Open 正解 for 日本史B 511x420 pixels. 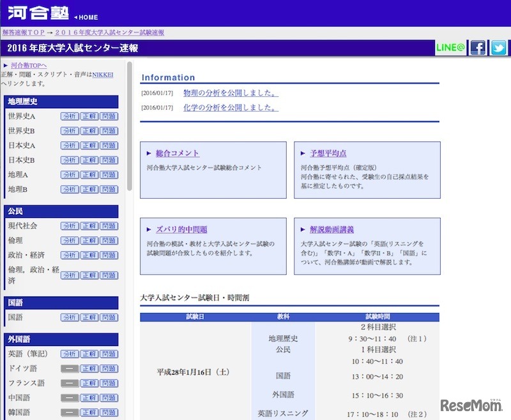pos(88,160)
